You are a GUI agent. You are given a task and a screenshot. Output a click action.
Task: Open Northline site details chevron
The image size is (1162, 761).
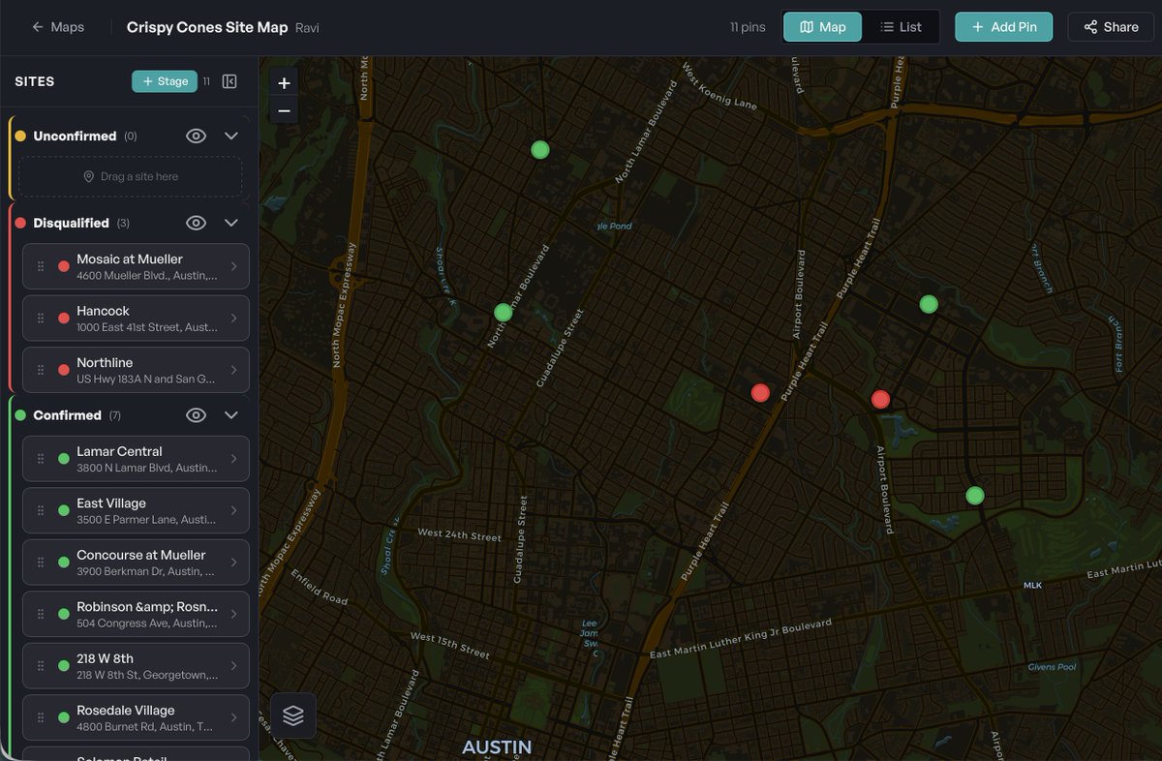point(233,370)
